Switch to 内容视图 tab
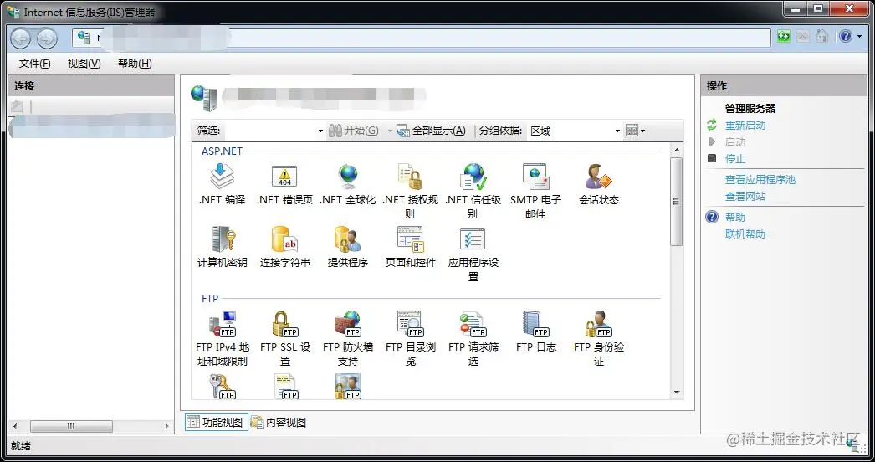Image resolution: width=875 pixels, height=462 pixels. coord(279,423)
